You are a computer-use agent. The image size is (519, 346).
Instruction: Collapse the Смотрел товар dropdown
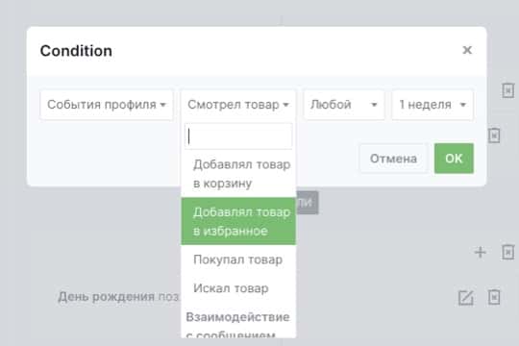(238, 105)
